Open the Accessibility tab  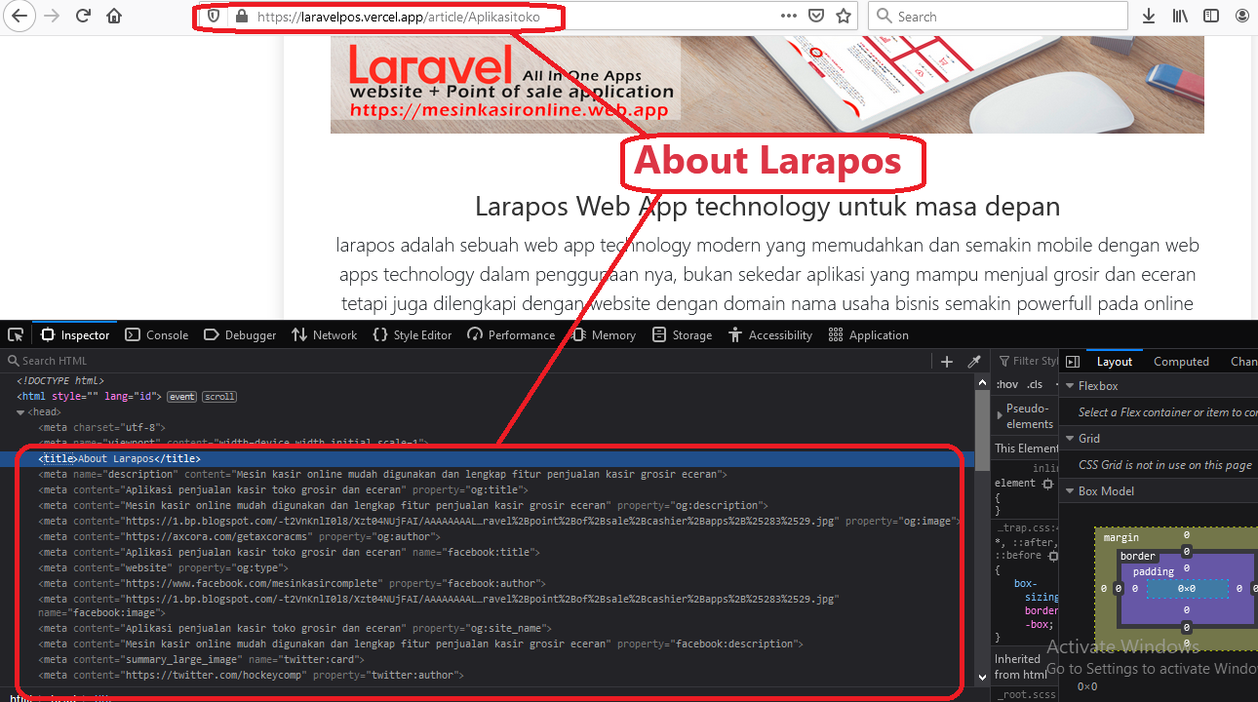(x=769, y=334)
